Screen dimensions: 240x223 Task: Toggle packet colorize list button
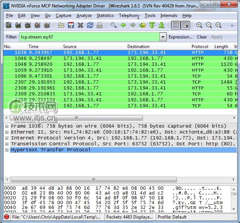tap(176, 25)
